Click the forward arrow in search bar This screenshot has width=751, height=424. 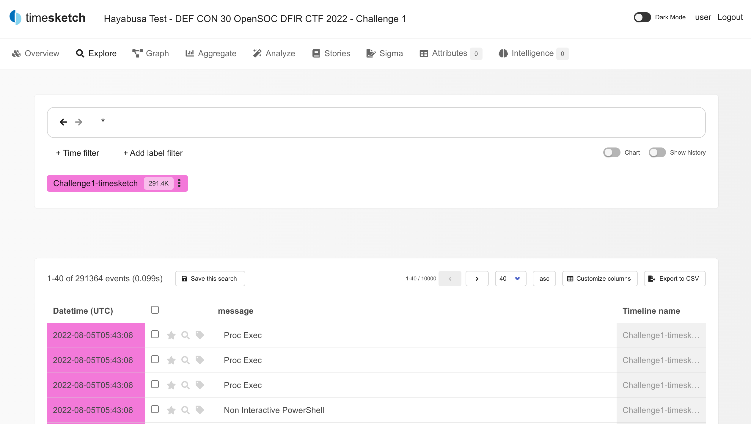point(79,122)
